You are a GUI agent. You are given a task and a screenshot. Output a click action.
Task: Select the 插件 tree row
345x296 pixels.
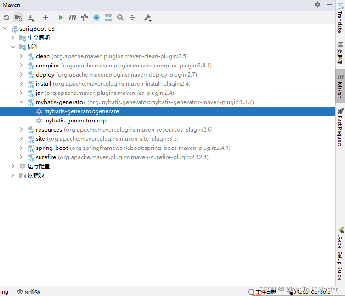[x=168, y=47]
